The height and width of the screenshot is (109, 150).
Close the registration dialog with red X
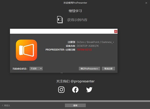[x=116, y=31]
